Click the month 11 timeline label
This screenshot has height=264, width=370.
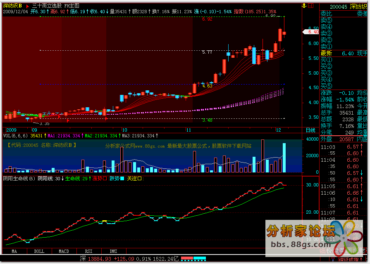point(189,130)
